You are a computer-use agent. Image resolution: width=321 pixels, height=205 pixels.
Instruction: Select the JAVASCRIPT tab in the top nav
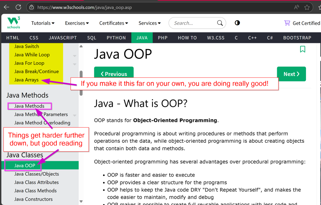[63, 38]
